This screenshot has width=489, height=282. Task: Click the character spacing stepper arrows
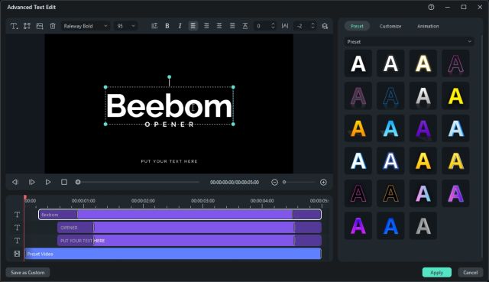pos(313,26)
